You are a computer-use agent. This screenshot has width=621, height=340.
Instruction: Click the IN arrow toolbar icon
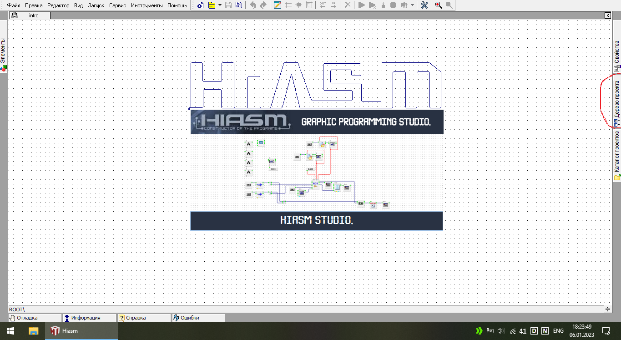333,5
